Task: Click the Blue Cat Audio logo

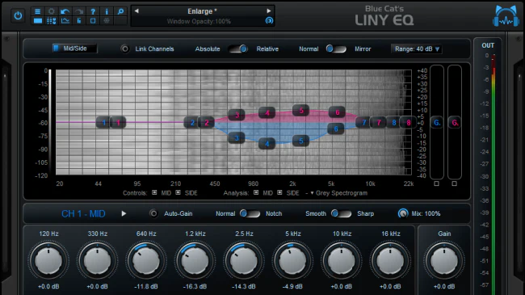Action: 506,15
